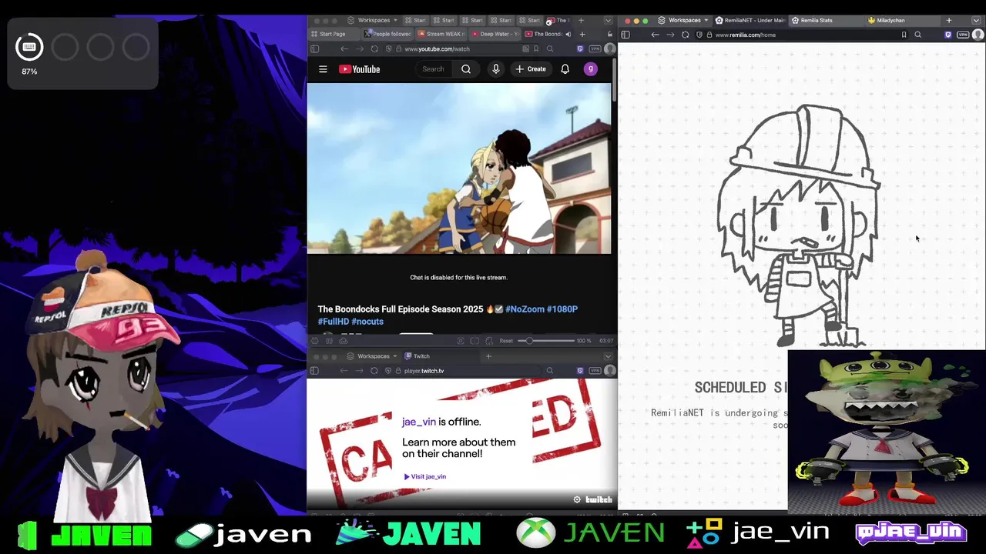Viewport: 986px width, 554px height.
Task: Toggle sidebar panel in YouTube browser window
Action: [314, 48]
